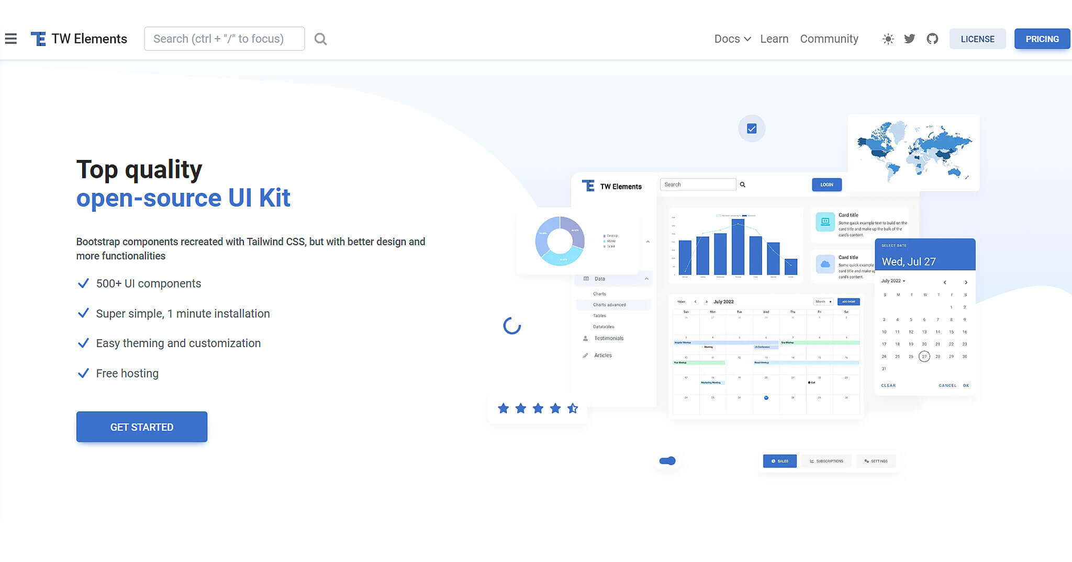The image size is (1072, 562).
Task: Click the mockup's small search magnifier icon
Action: [742, 185]
